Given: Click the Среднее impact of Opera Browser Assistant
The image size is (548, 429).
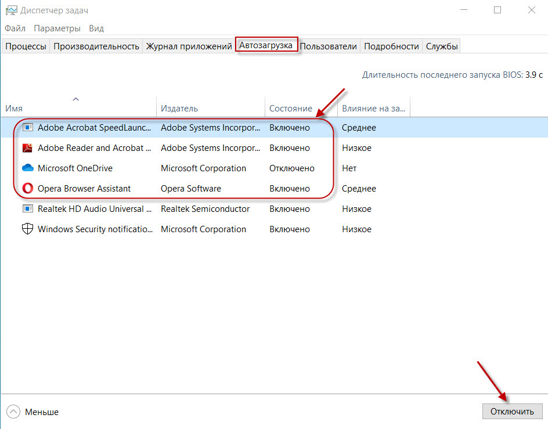Looking at the screenshot, I should [x=359, y=189].
